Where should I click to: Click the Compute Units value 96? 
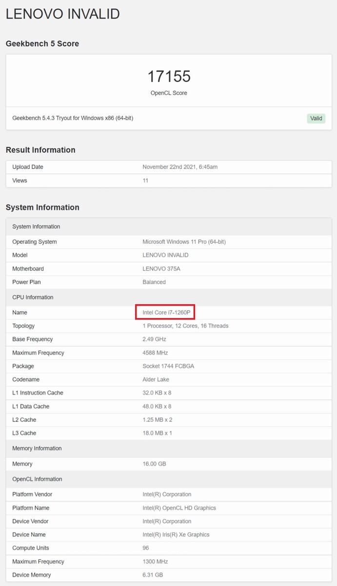(146, 548)
